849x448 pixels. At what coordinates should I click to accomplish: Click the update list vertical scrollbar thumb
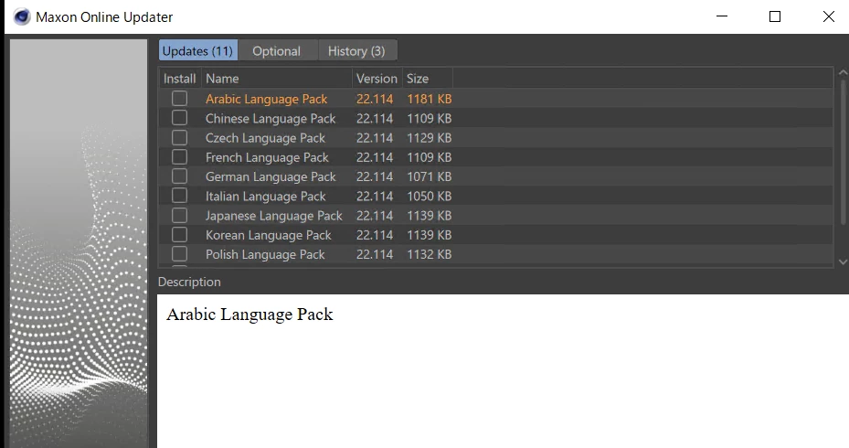(843, 152)
